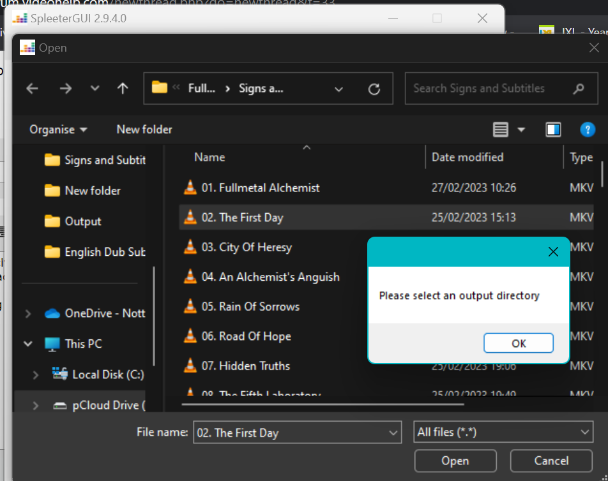Open New folder in sidebar
This screenshot has height=481, width=608.
pyautogui.click(x=82, y=191)
